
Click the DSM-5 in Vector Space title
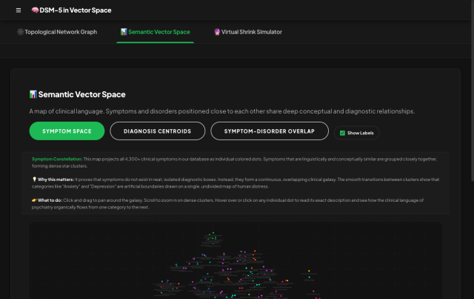point(76,10)
